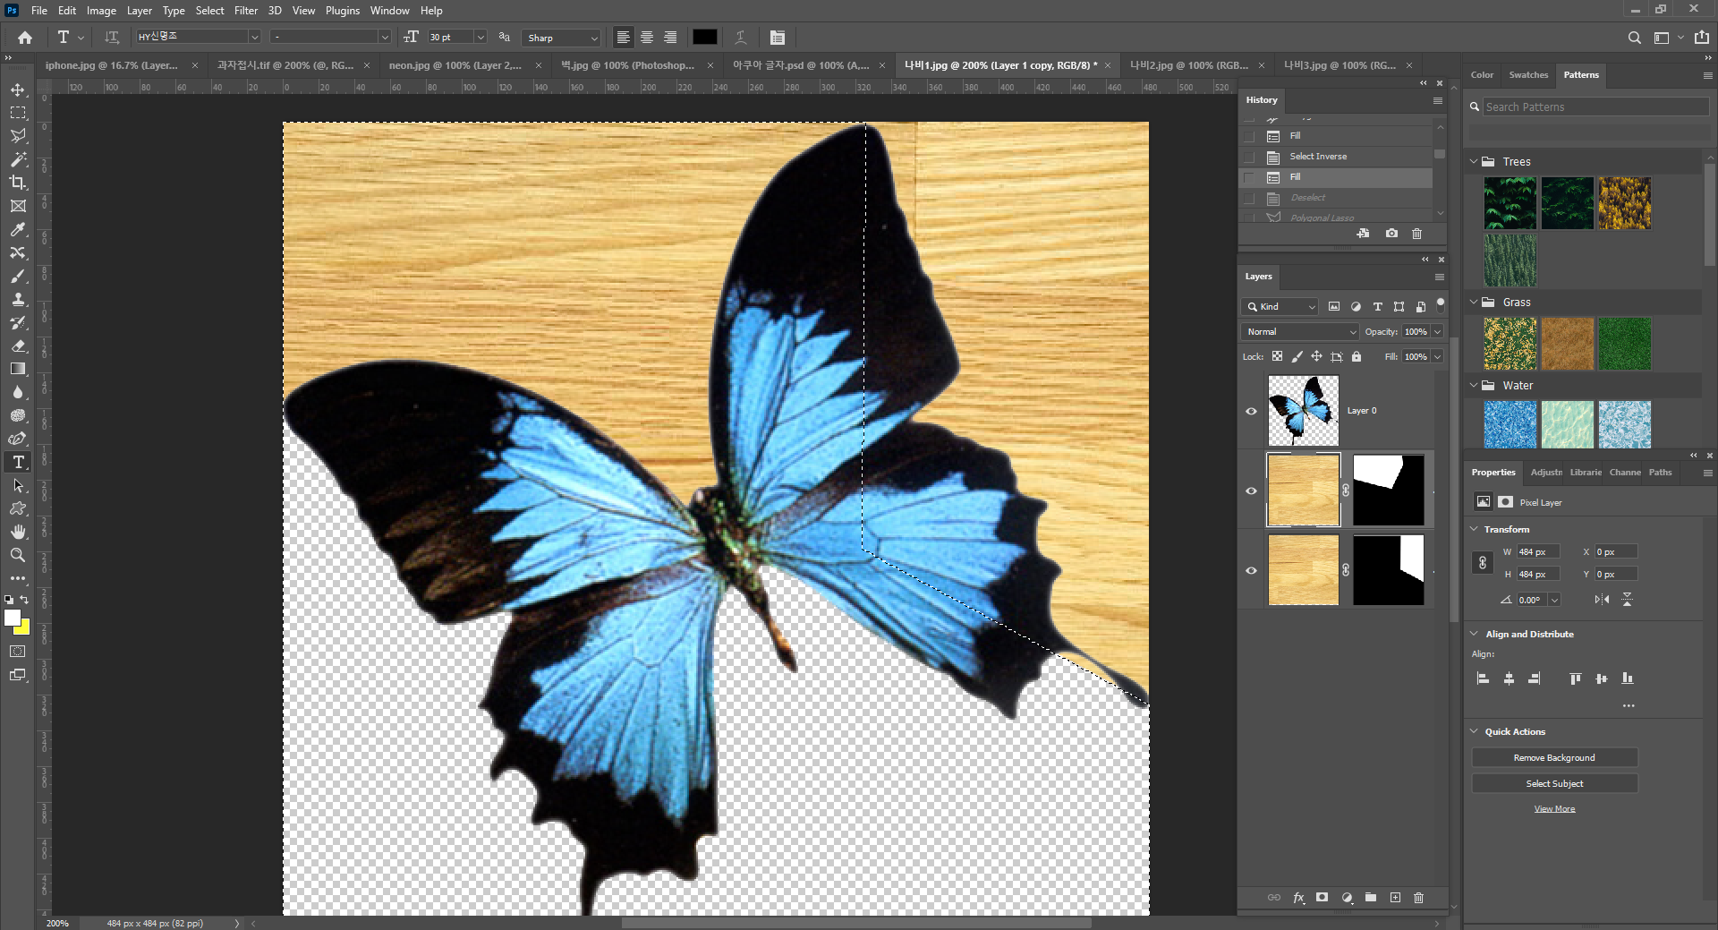
Task: Center align text in options bar
Action: point(647,38)
